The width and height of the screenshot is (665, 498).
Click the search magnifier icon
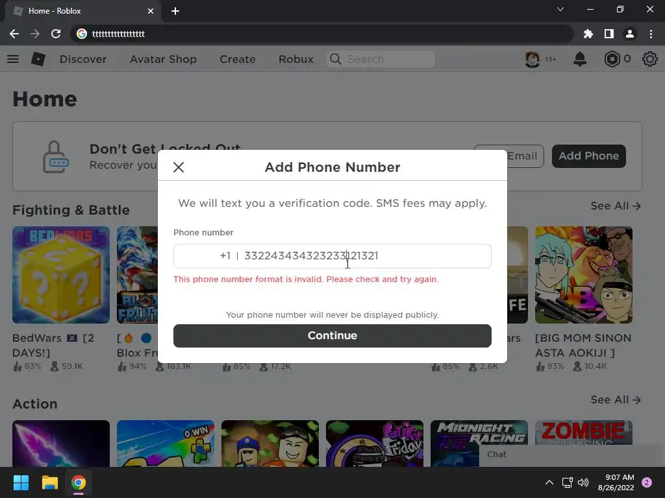pyautogui.click(x=336, y=59)
